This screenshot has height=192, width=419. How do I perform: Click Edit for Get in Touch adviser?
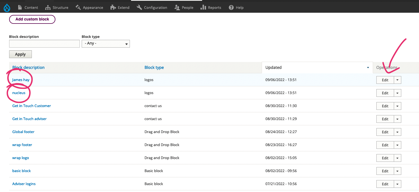coord(385,119)
